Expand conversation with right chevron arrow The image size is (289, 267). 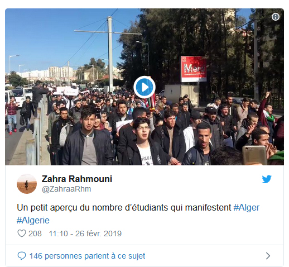(x=268, y=256)
